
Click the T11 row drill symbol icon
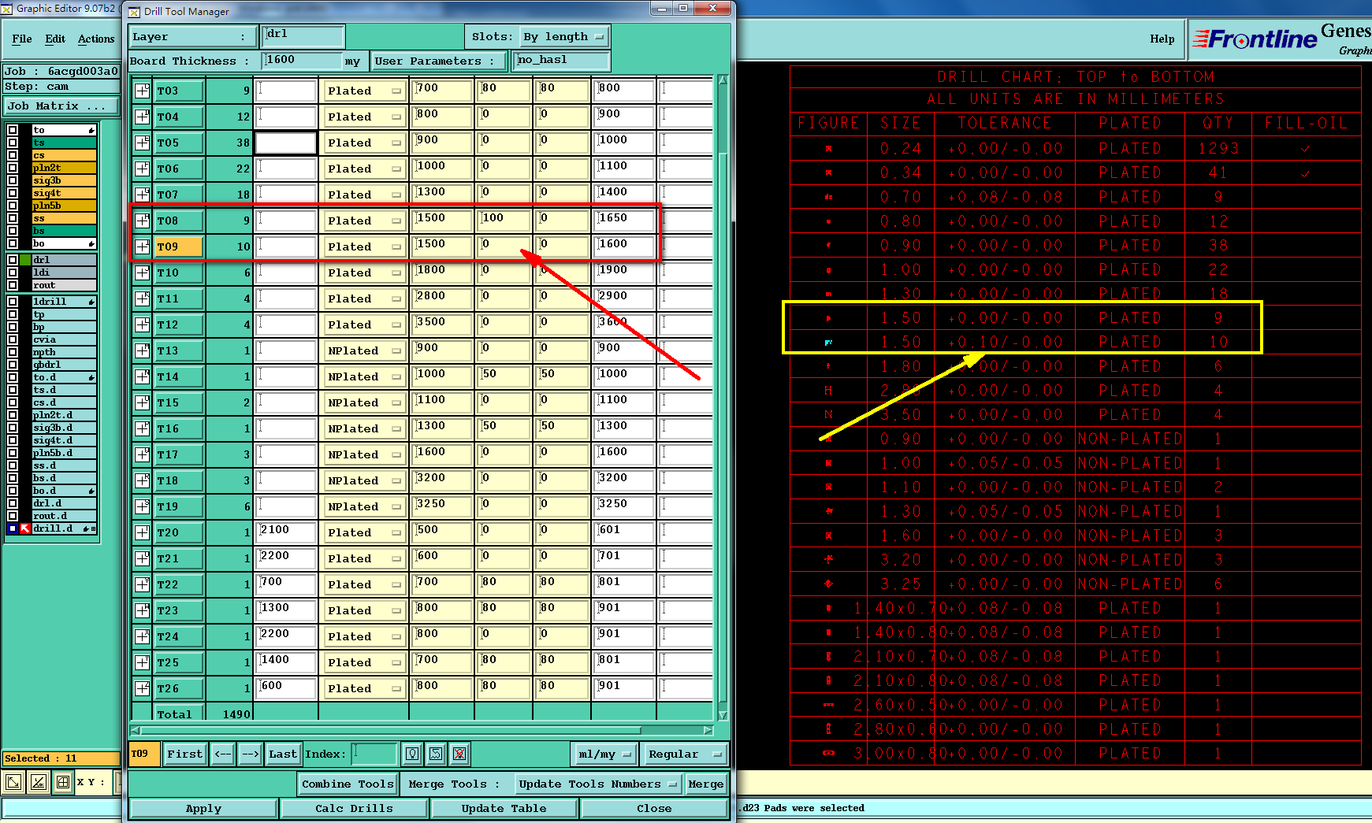point(143,298)
